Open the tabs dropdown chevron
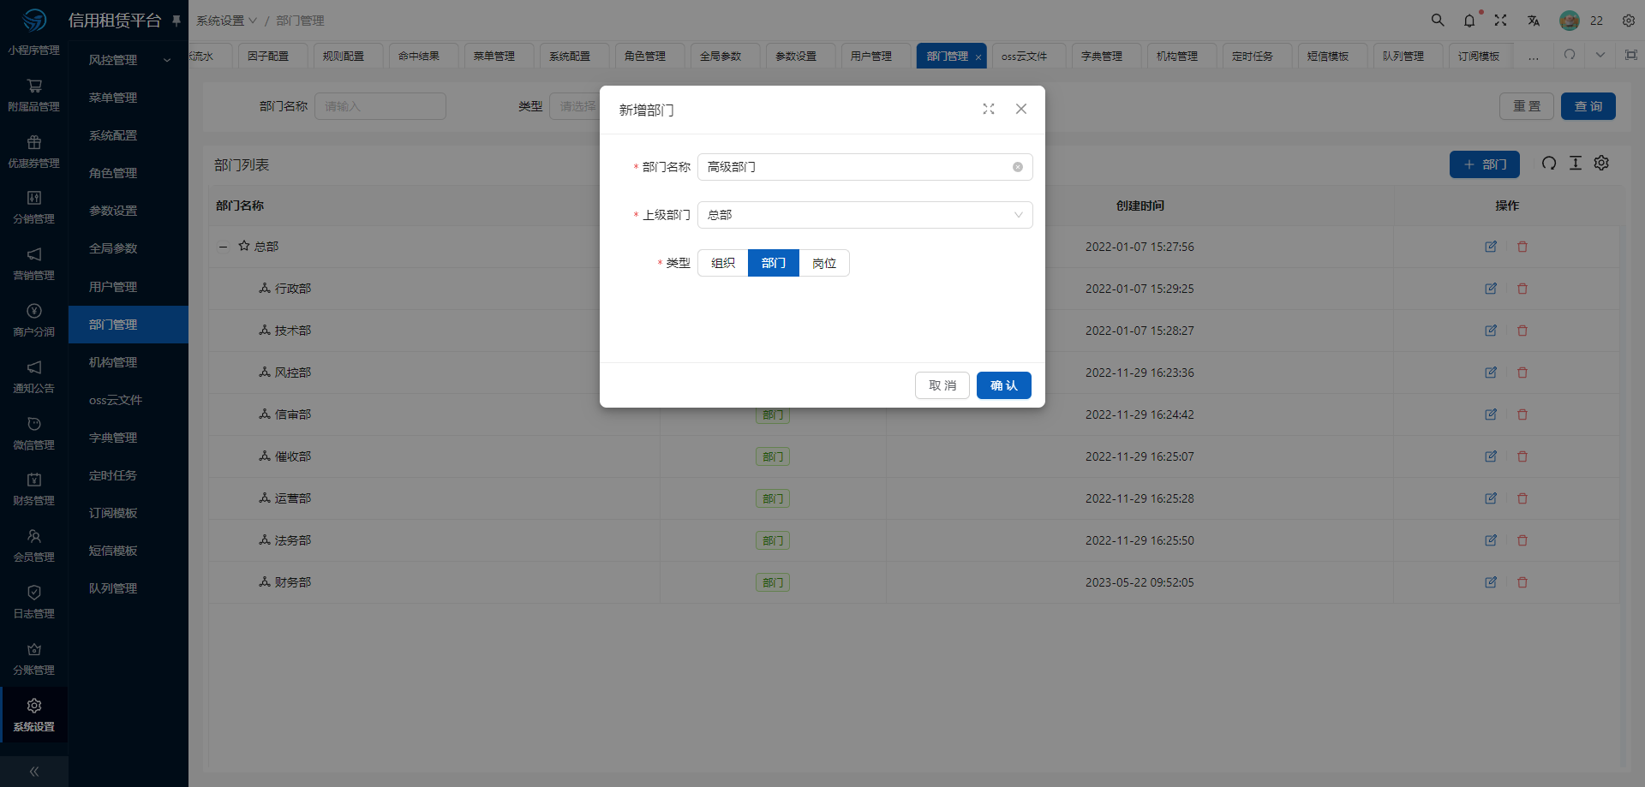1645x787 pixels. (1600, 55)
